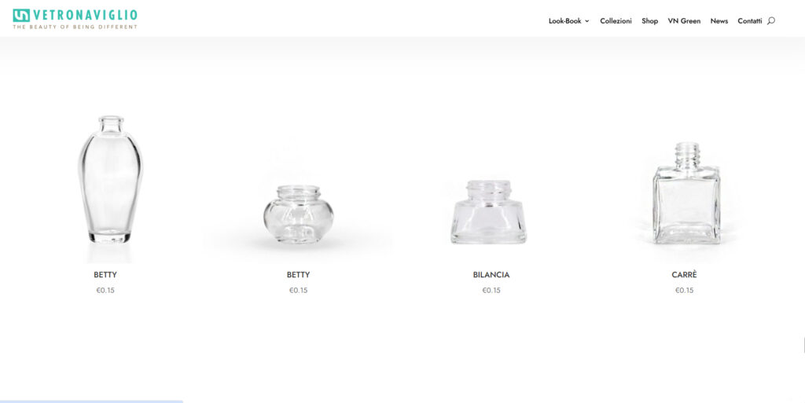Click the price under BILANCIA

click(491, 290)
